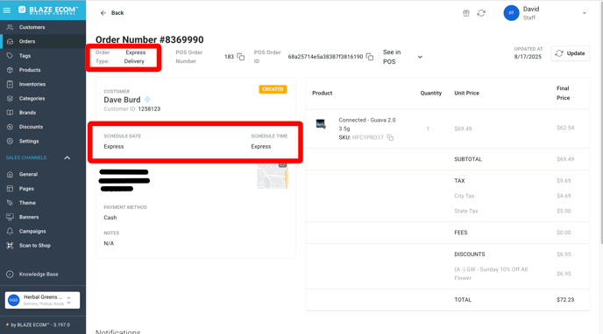Screen dimensions: 603x334
Task: Copy the SKU HFC1PRO17
Action: (x=390, y=137)
